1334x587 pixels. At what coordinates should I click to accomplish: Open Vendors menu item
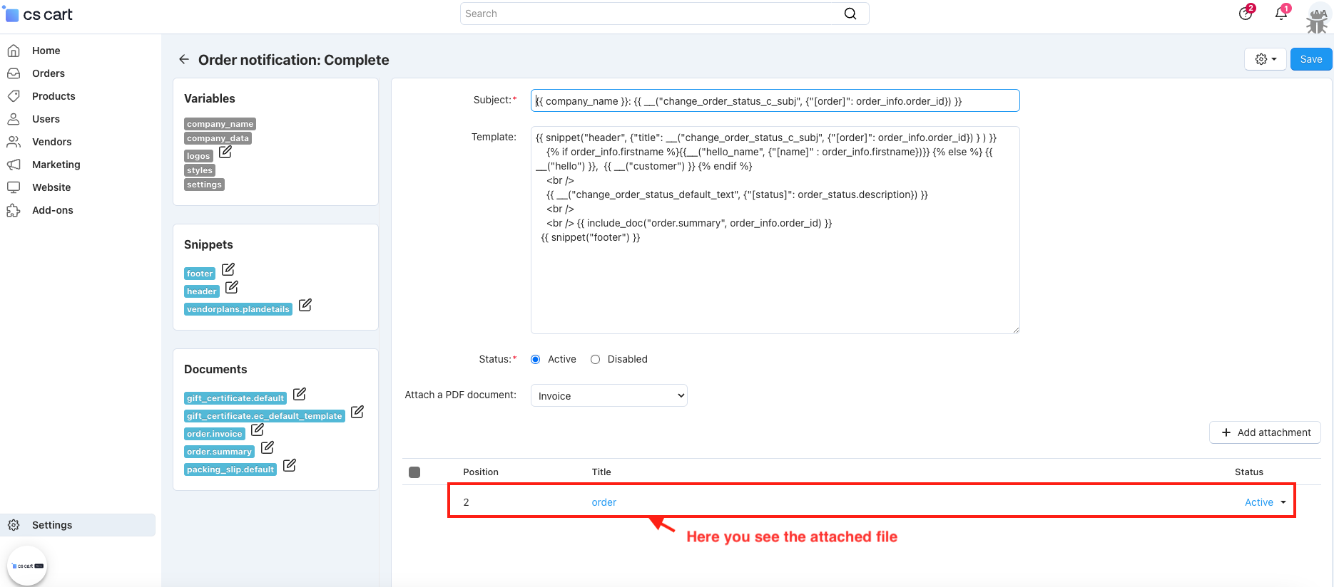[x=52, y=142]
